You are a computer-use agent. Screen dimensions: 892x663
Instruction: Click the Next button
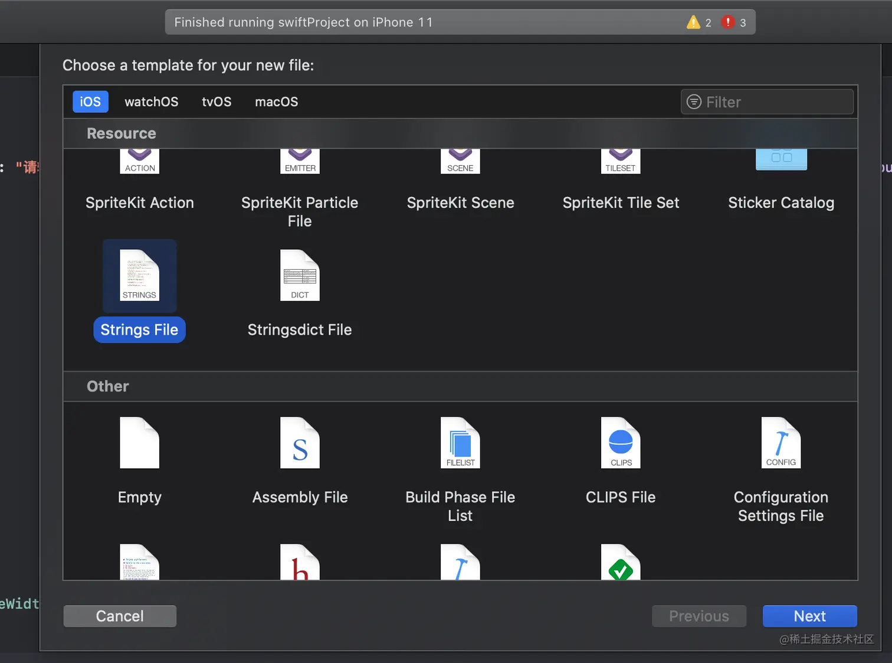(809, 616)
